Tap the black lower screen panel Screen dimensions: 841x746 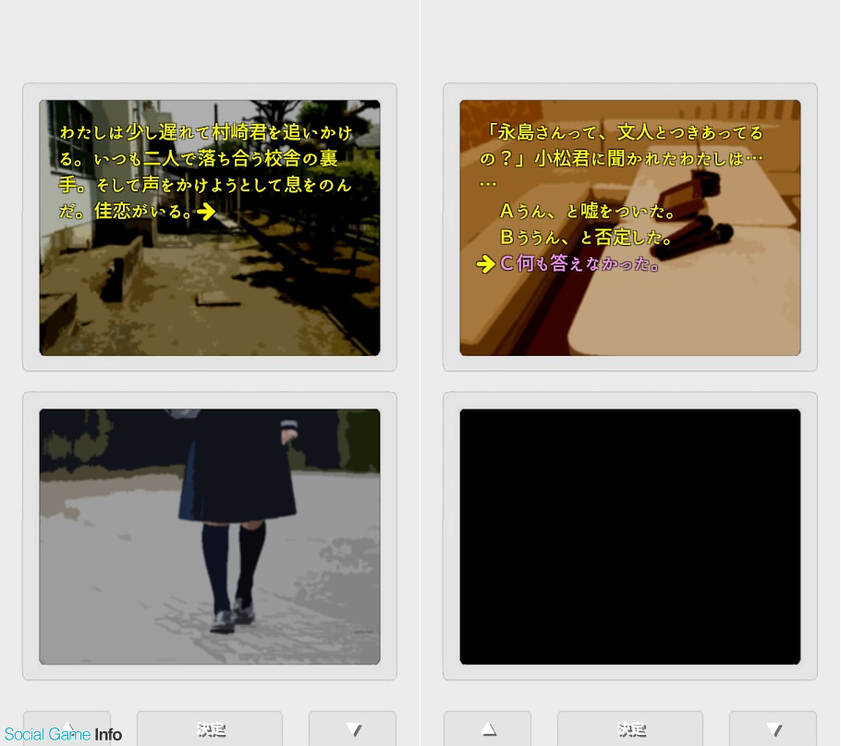(630, 537)
